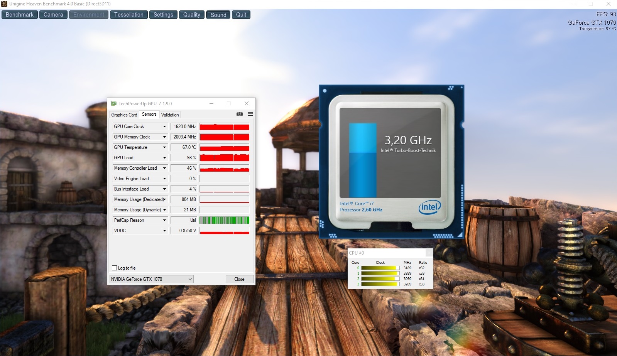Open the Memory Usage (Dynamic) dropdown
The image size is (617, 356).
tap(164, 210)
